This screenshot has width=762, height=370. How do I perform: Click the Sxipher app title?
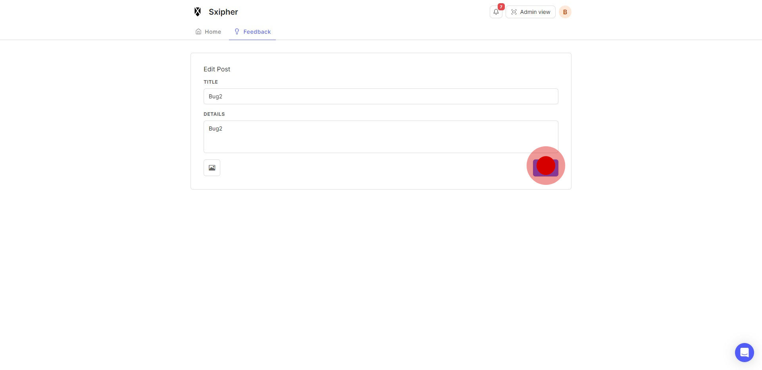223,12
